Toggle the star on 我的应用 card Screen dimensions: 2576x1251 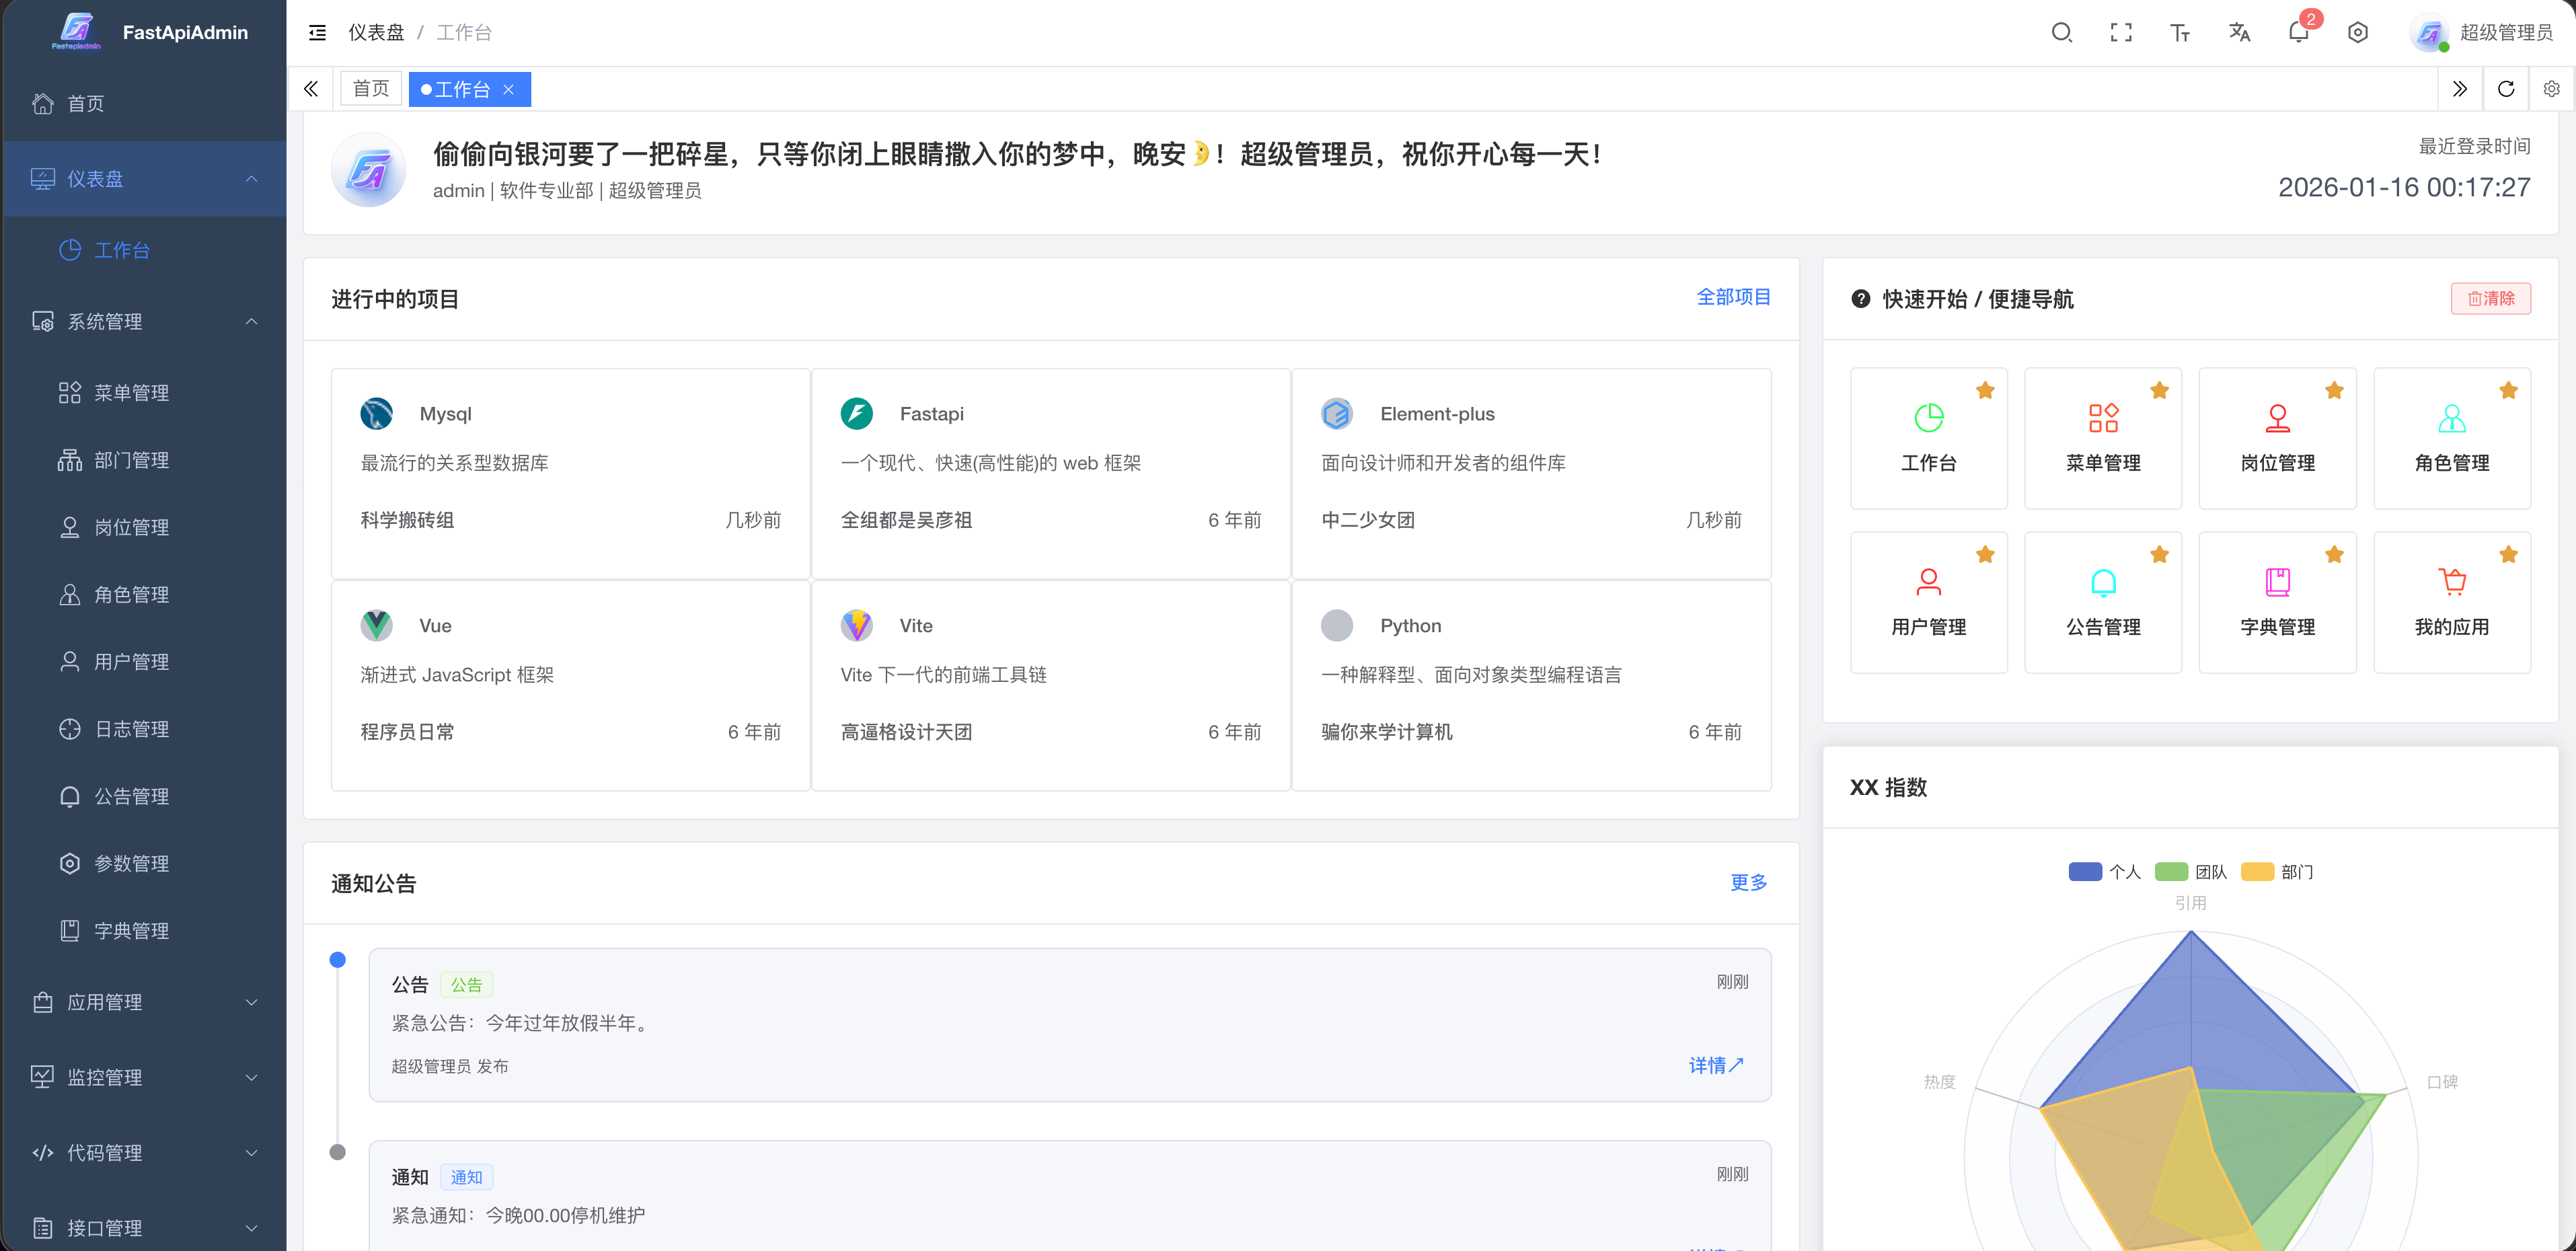click(x=2509, y=554)
